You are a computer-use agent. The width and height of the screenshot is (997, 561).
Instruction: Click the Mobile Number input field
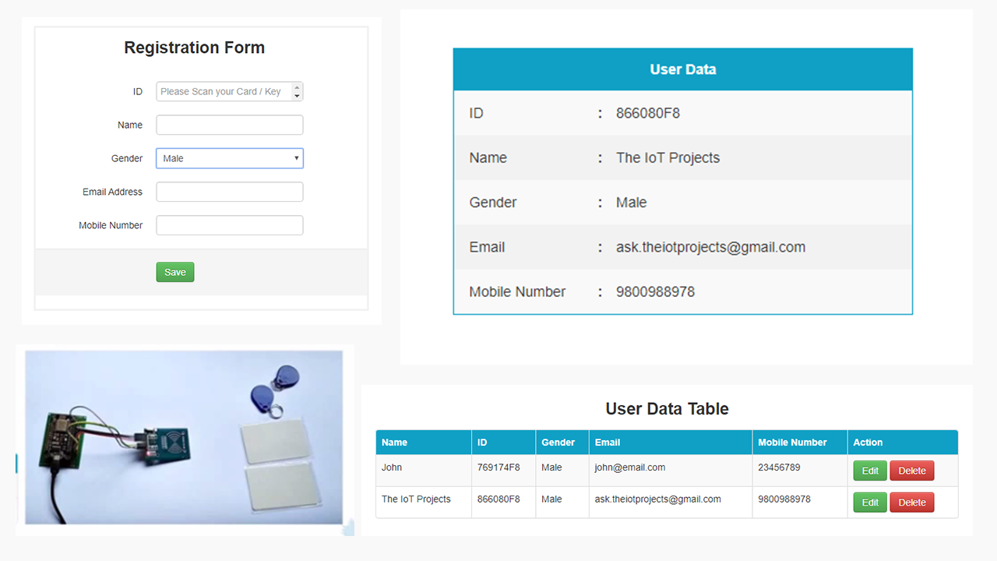(229, 226)
